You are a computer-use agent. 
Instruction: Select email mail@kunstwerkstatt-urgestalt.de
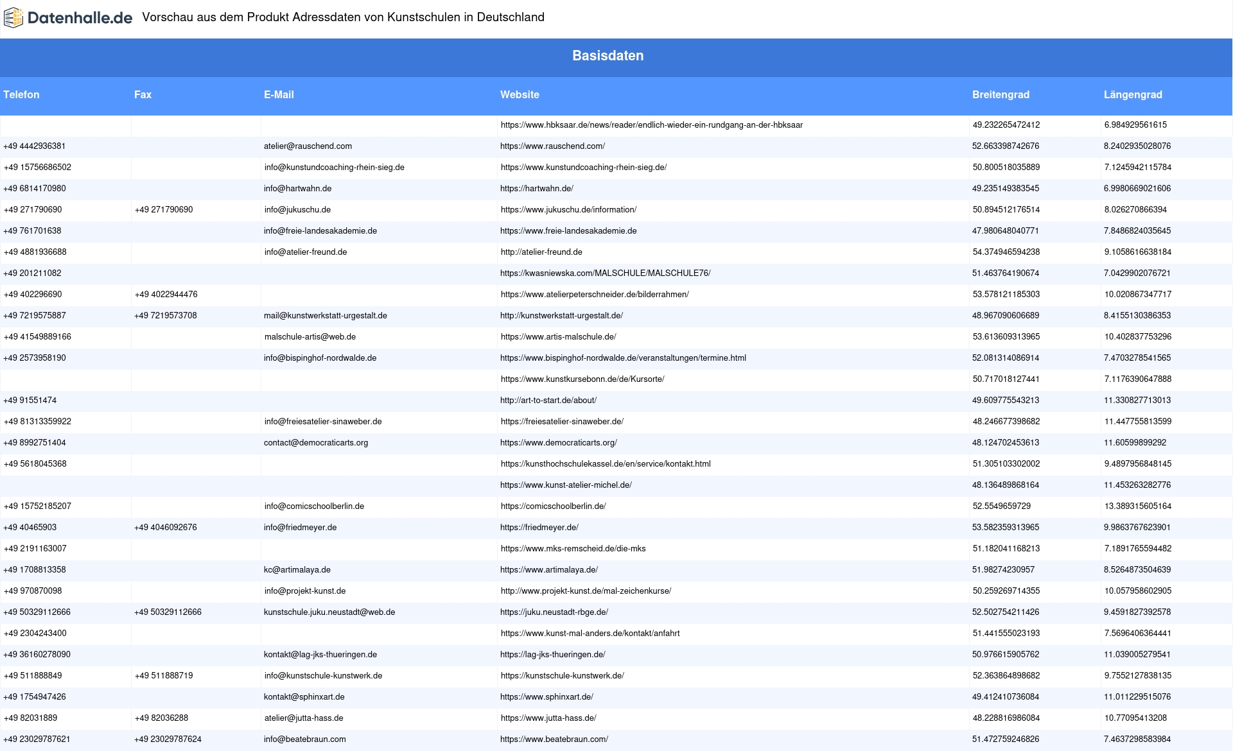coord(326,316)
